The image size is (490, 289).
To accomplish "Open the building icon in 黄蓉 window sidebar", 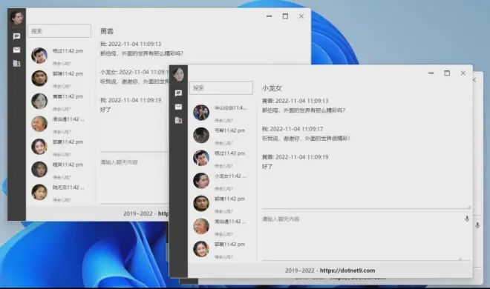I will click(x=16, y=64).
